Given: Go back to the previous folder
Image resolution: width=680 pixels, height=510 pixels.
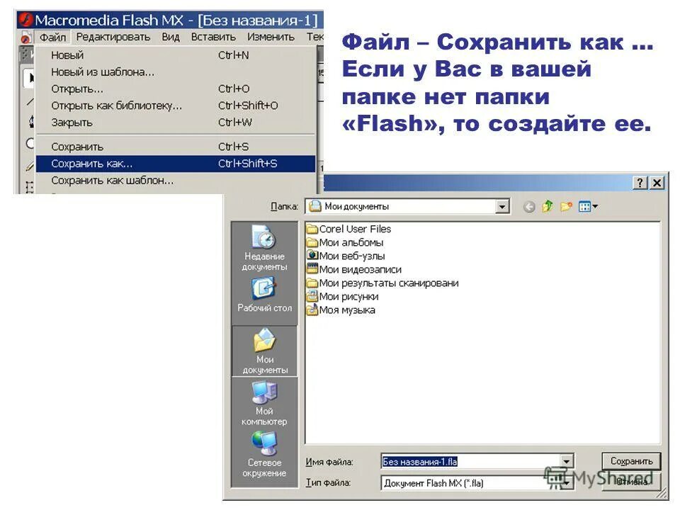Looking at the screenshot, I should tap(528, 207).
